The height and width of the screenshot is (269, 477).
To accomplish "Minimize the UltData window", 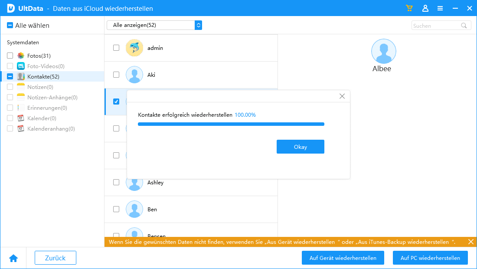I will 455,9.
